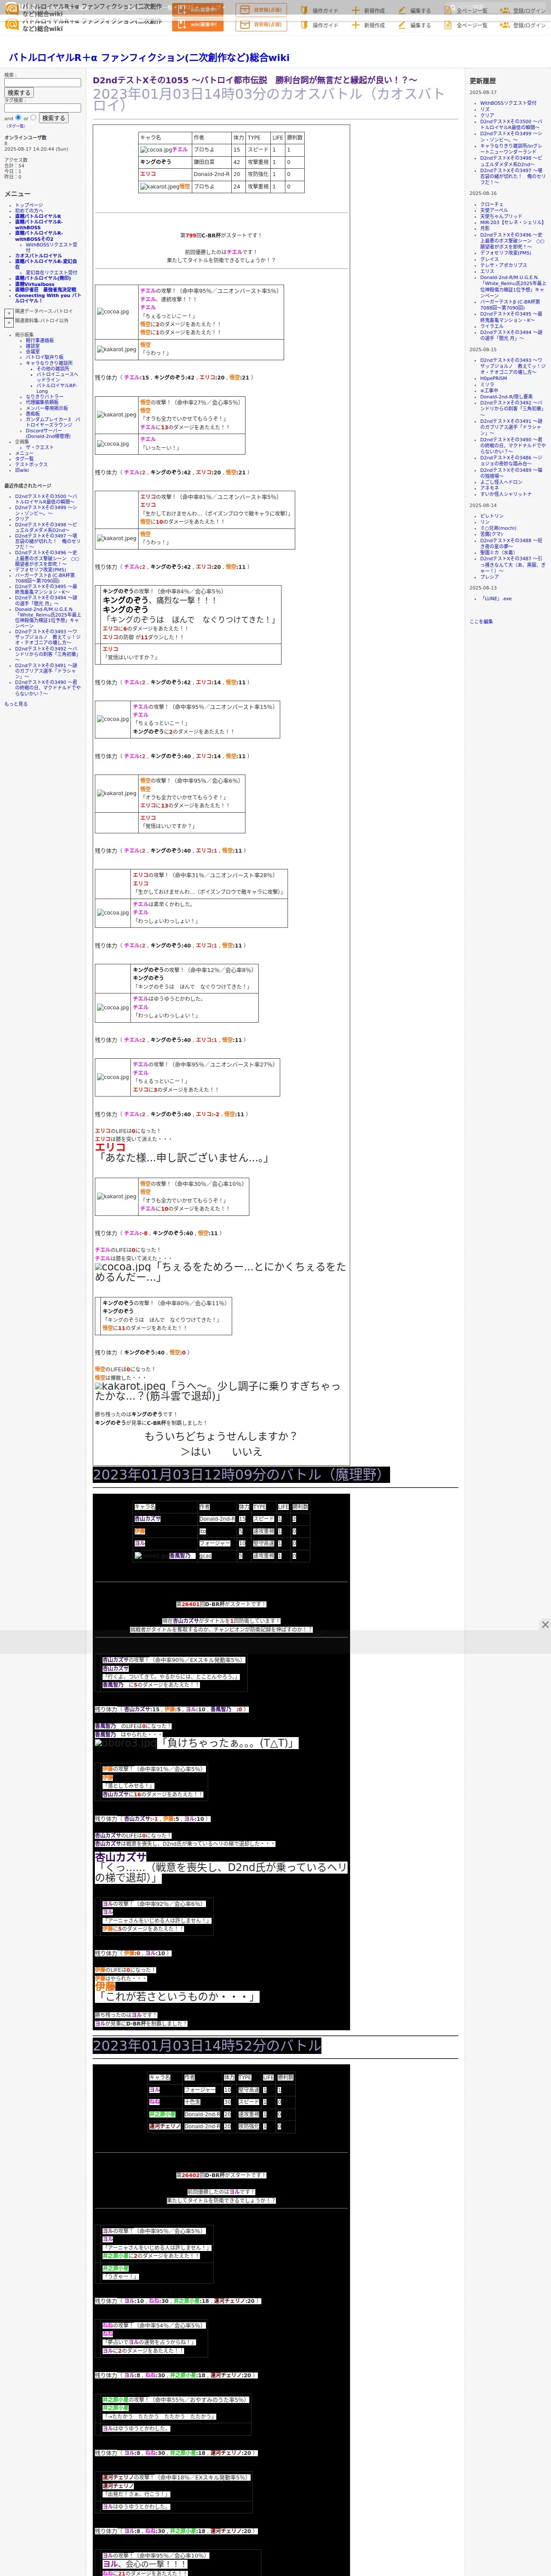Open カオスバトルロイヤル menu link
Viewport: 551px width, 2576px height.
click(x=38, y=256)
